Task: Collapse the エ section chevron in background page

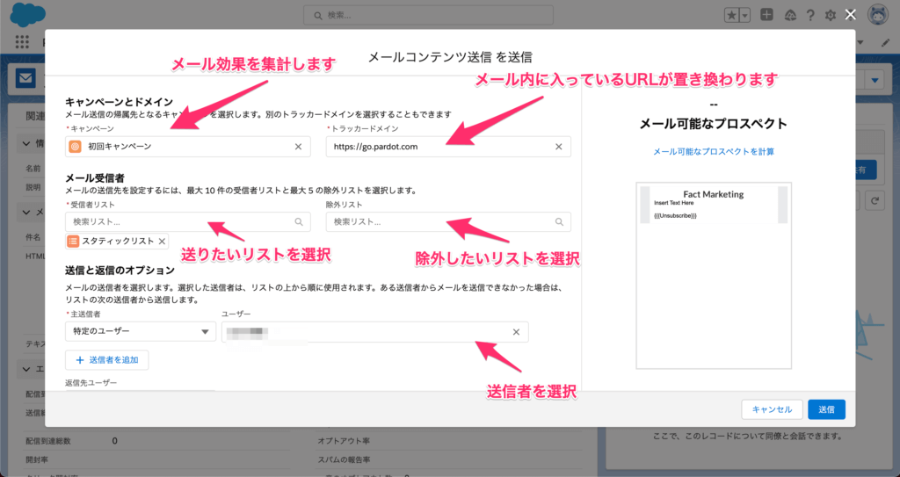Action: point(27,369)
